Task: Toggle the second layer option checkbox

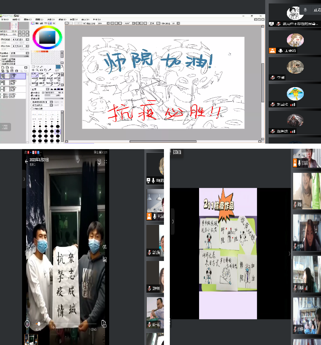Action: (1, 61)
